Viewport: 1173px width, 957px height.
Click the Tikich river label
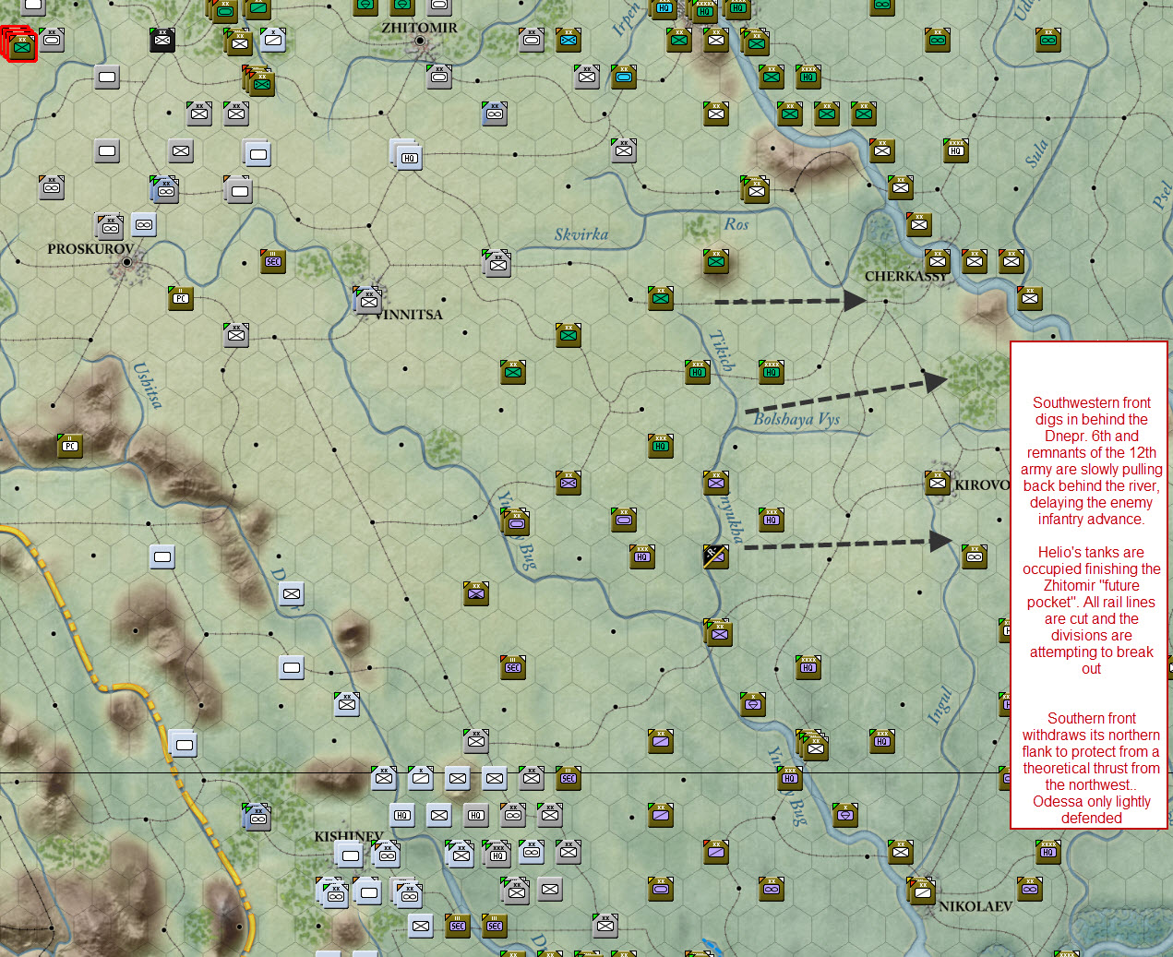click(722, 351)
